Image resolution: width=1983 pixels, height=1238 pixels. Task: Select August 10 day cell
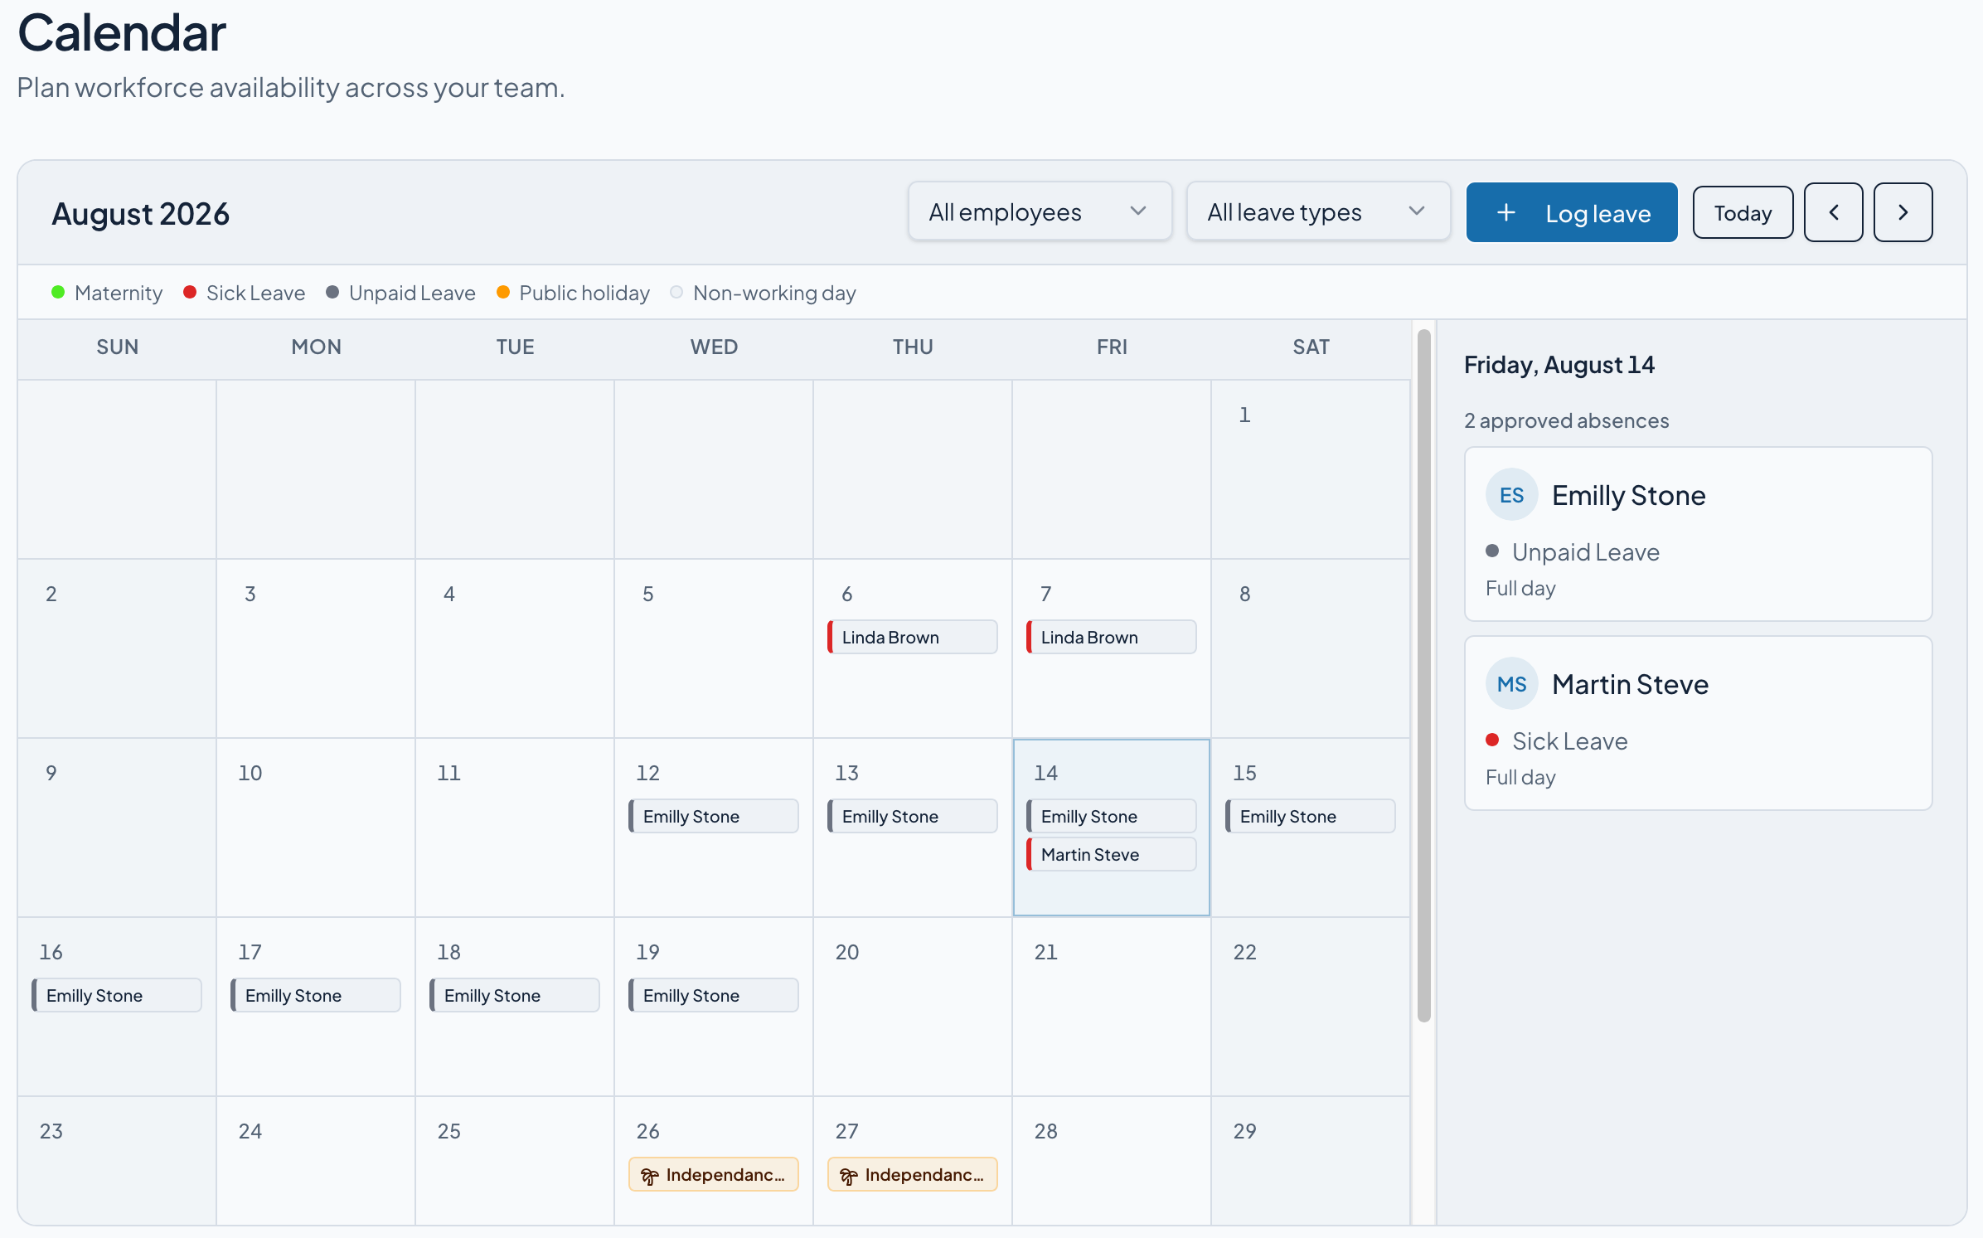pos(315,828)
